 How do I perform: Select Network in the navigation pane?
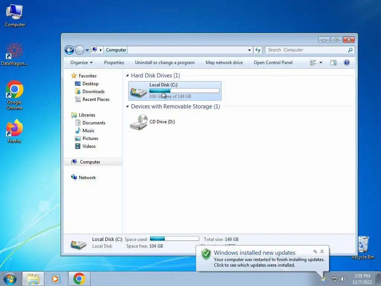coord(83,178)
